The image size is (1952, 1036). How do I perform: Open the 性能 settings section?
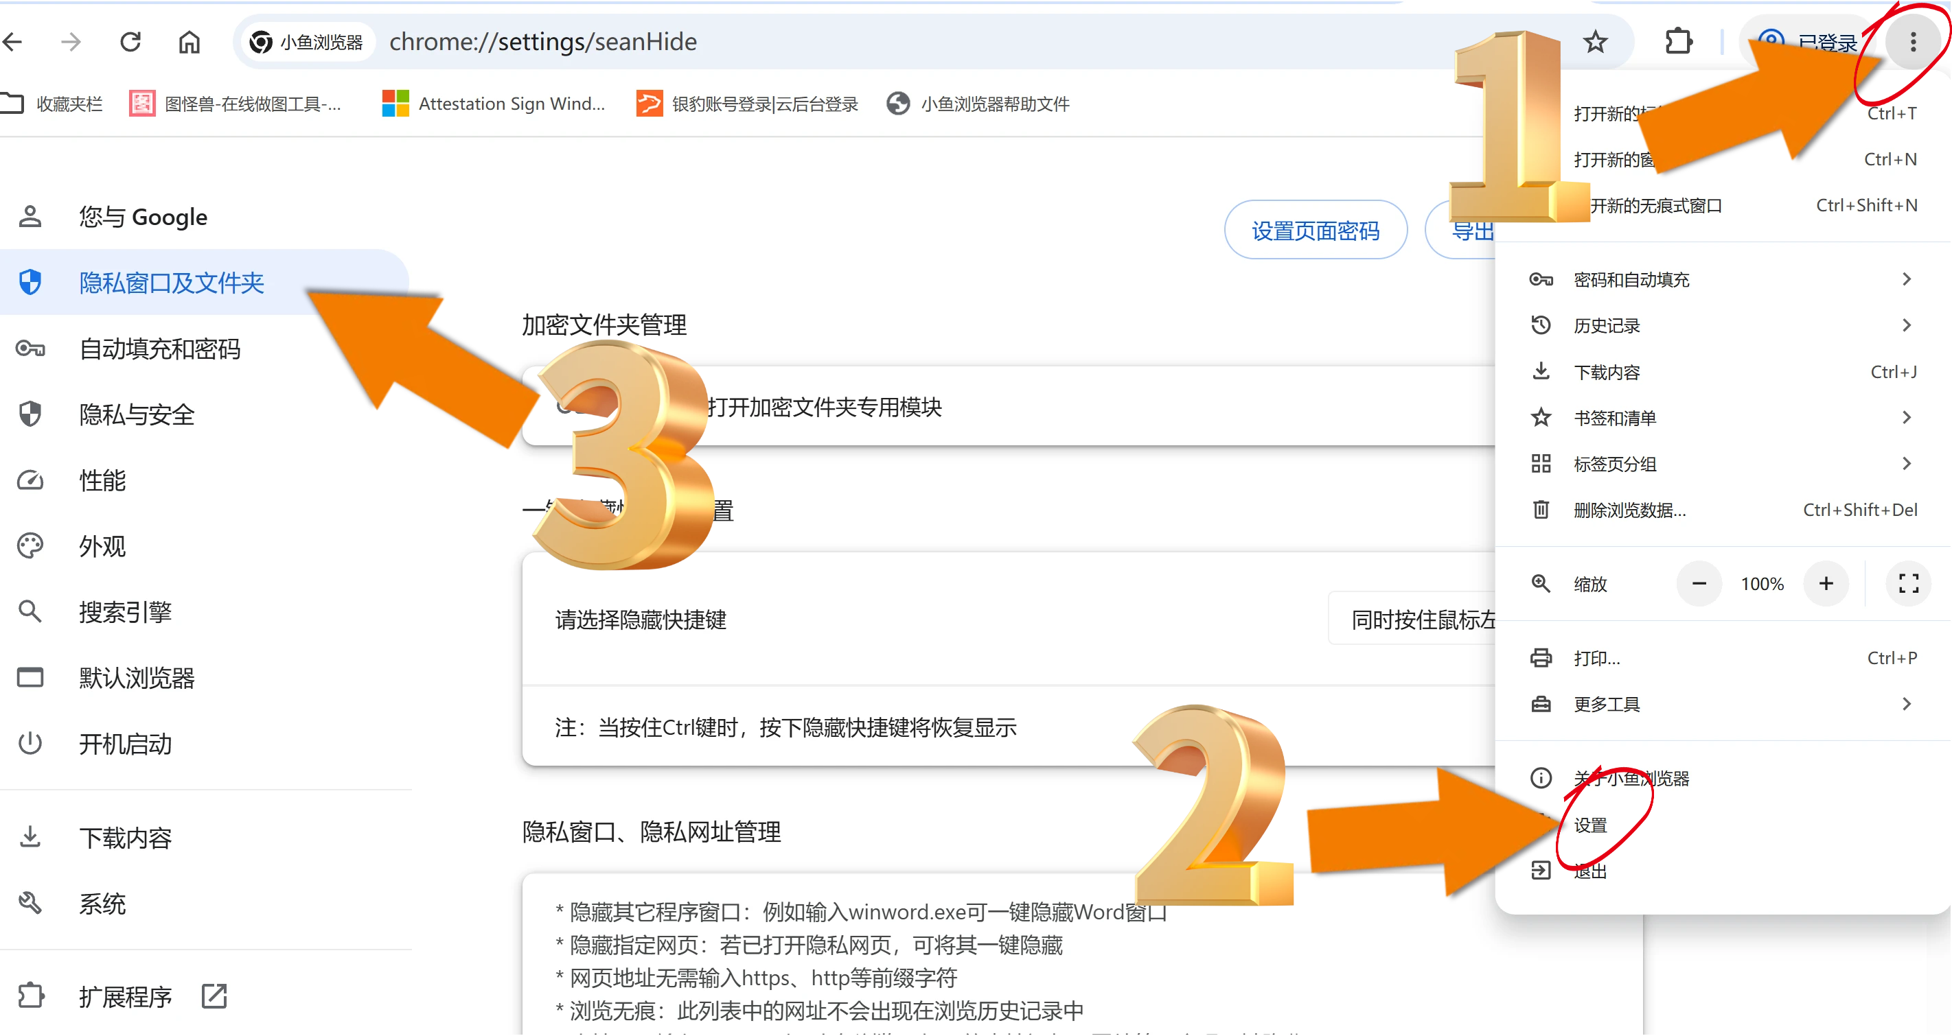tap(205, 480)
